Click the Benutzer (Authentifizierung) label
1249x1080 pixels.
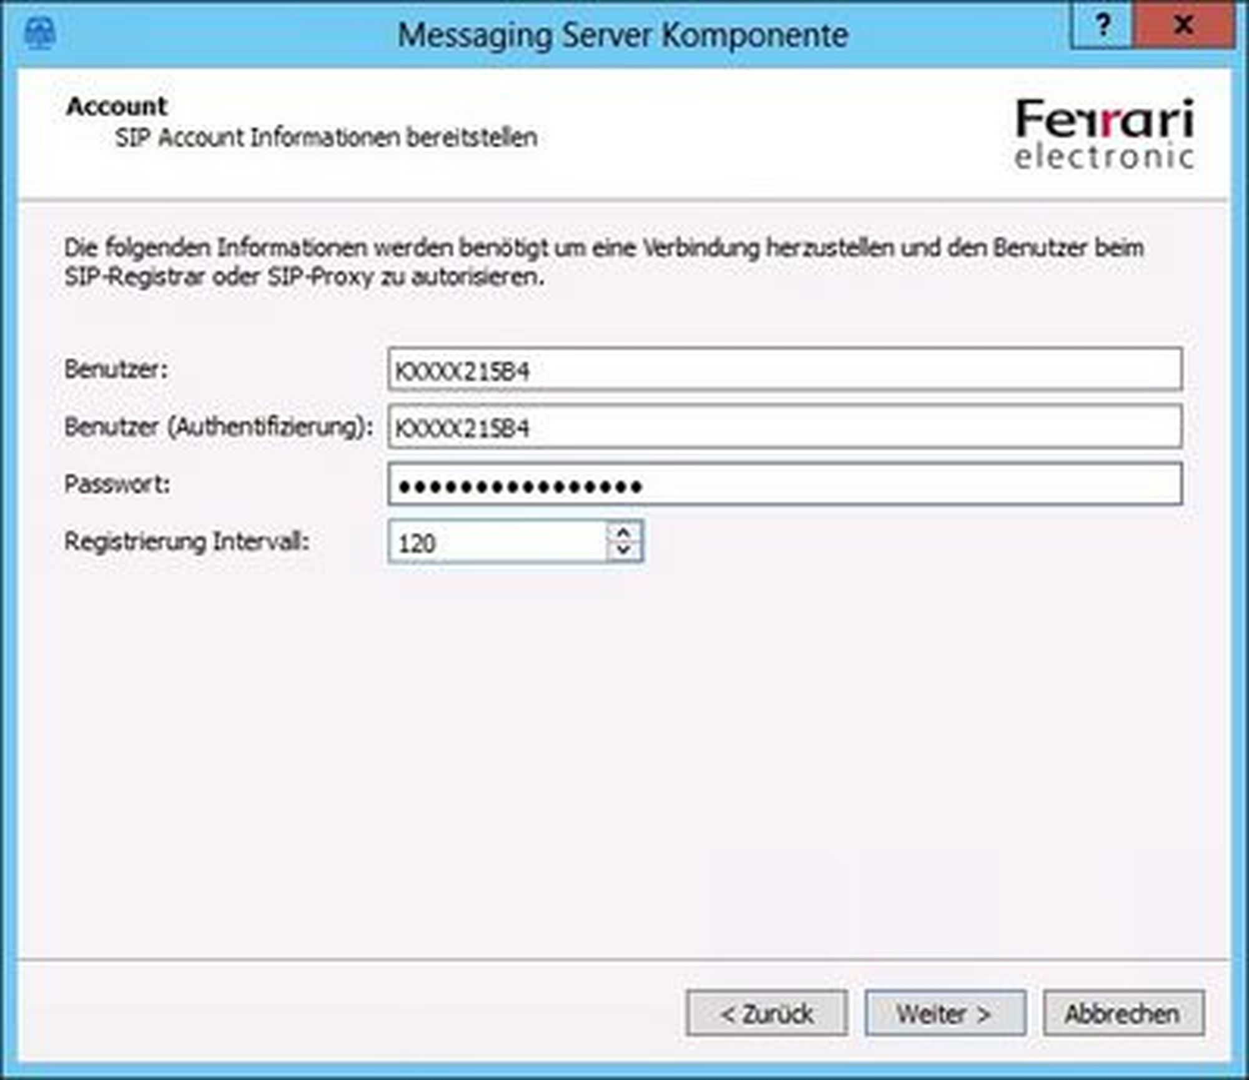coord(218,427)
